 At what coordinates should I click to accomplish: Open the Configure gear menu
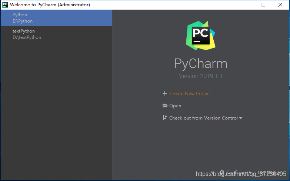(236, 172)
